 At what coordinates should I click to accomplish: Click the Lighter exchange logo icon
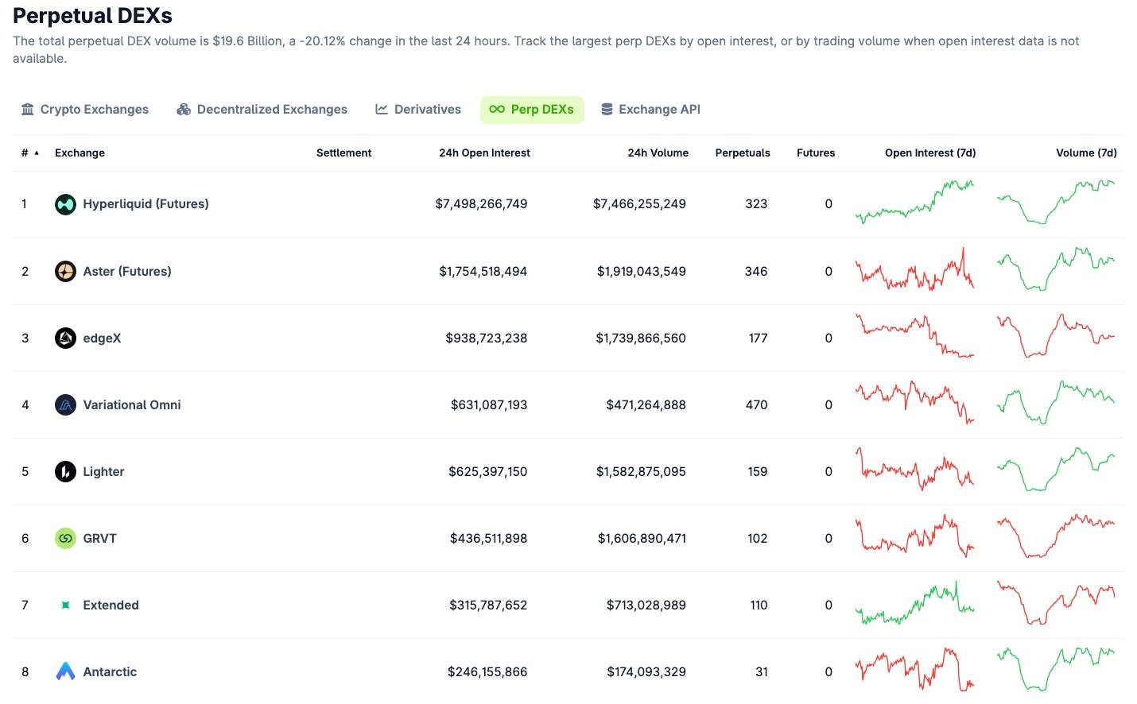65,471
